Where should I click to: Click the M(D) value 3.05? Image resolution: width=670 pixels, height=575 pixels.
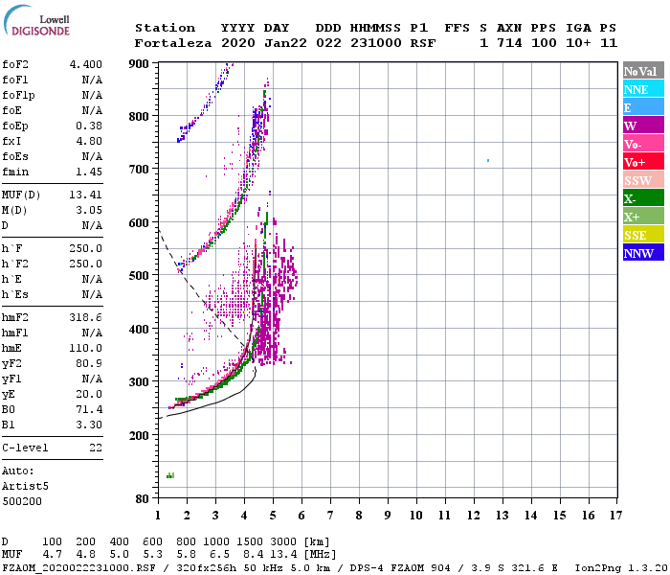click(x=89, y=210)
